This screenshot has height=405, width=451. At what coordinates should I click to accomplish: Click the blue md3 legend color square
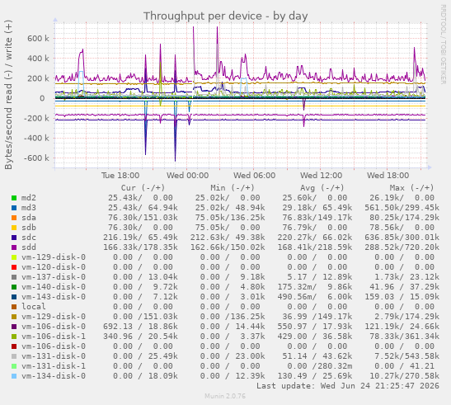[x=14, y=208]
